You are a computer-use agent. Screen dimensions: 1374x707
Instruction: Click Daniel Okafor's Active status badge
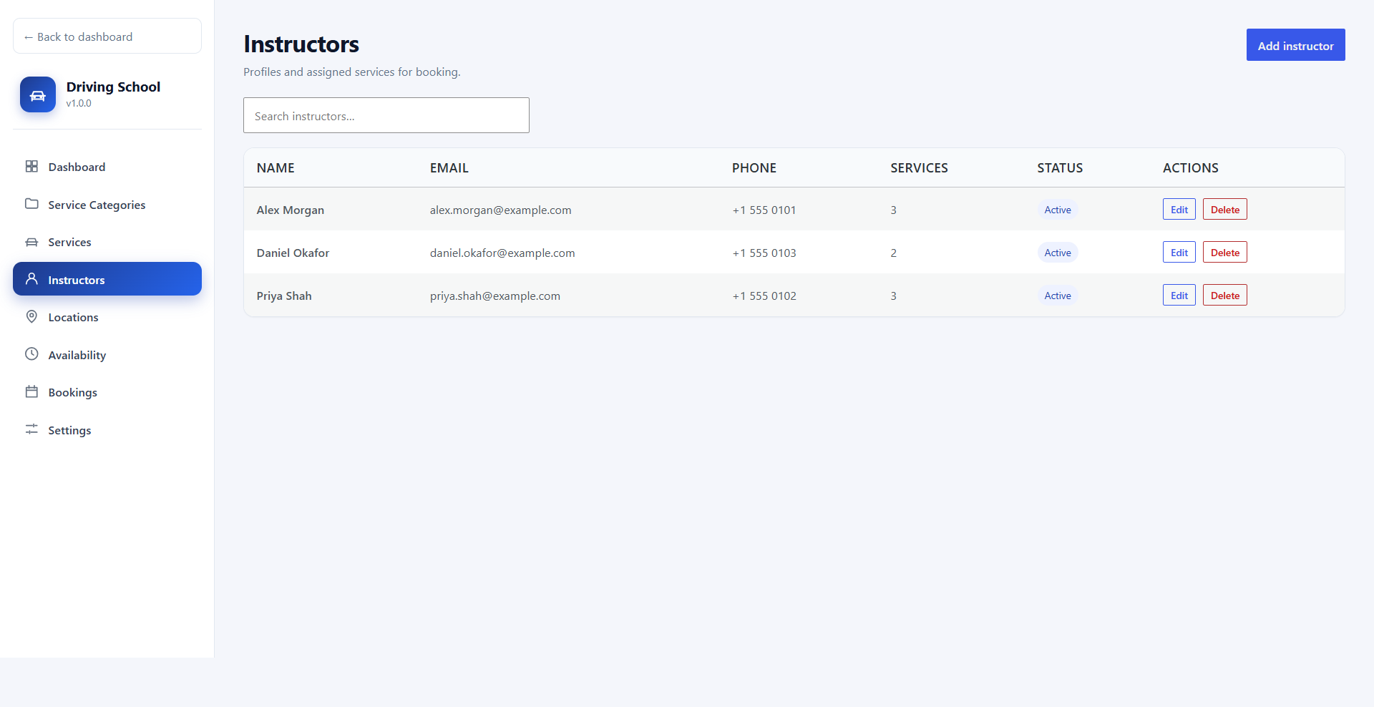[1058, 253]
